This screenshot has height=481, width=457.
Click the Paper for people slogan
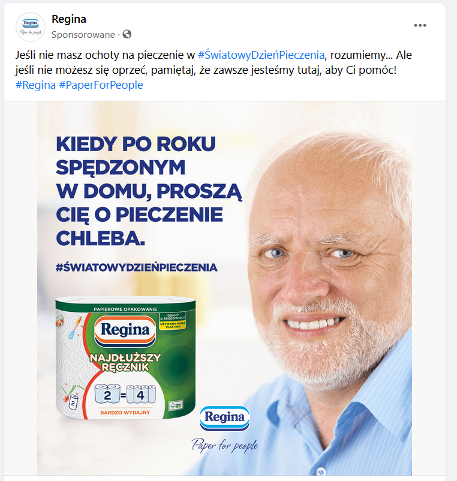tap(224, 445)
